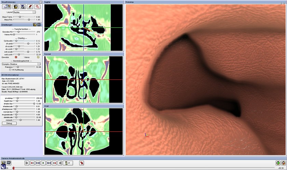
Task: Open the Layout dropdown showing Rechts
Action: (x=24, y=12)
